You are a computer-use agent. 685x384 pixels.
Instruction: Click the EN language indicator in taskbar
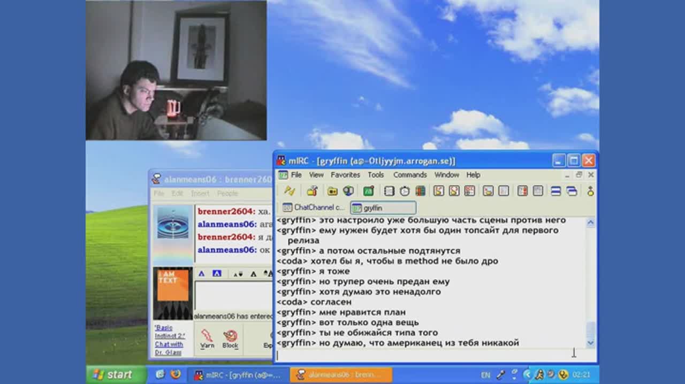485,375
